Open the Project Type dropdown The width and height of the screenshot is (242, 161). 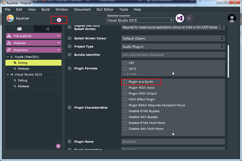[x=173, y=47]
